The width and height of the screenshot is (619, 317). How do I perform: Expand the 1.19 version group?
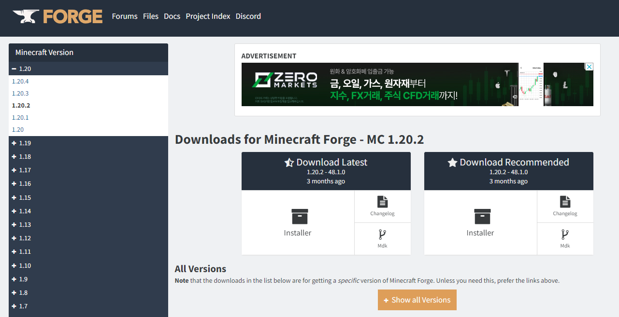pos(88,143)
